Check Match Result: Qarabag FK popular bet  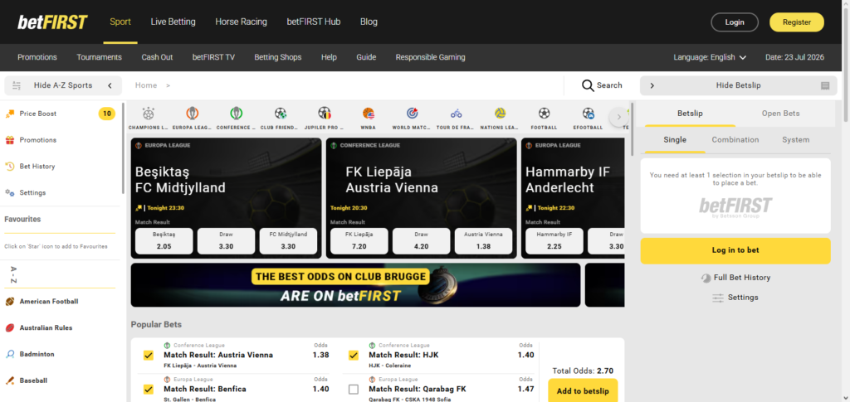(x=354, y=389)
